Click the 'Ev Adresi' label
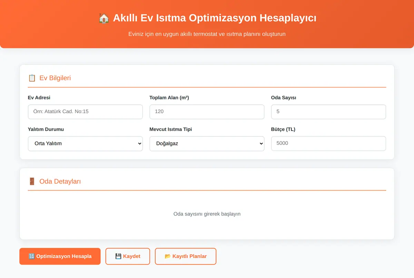This screenshot has height=278, width=414. pos(39,98)
